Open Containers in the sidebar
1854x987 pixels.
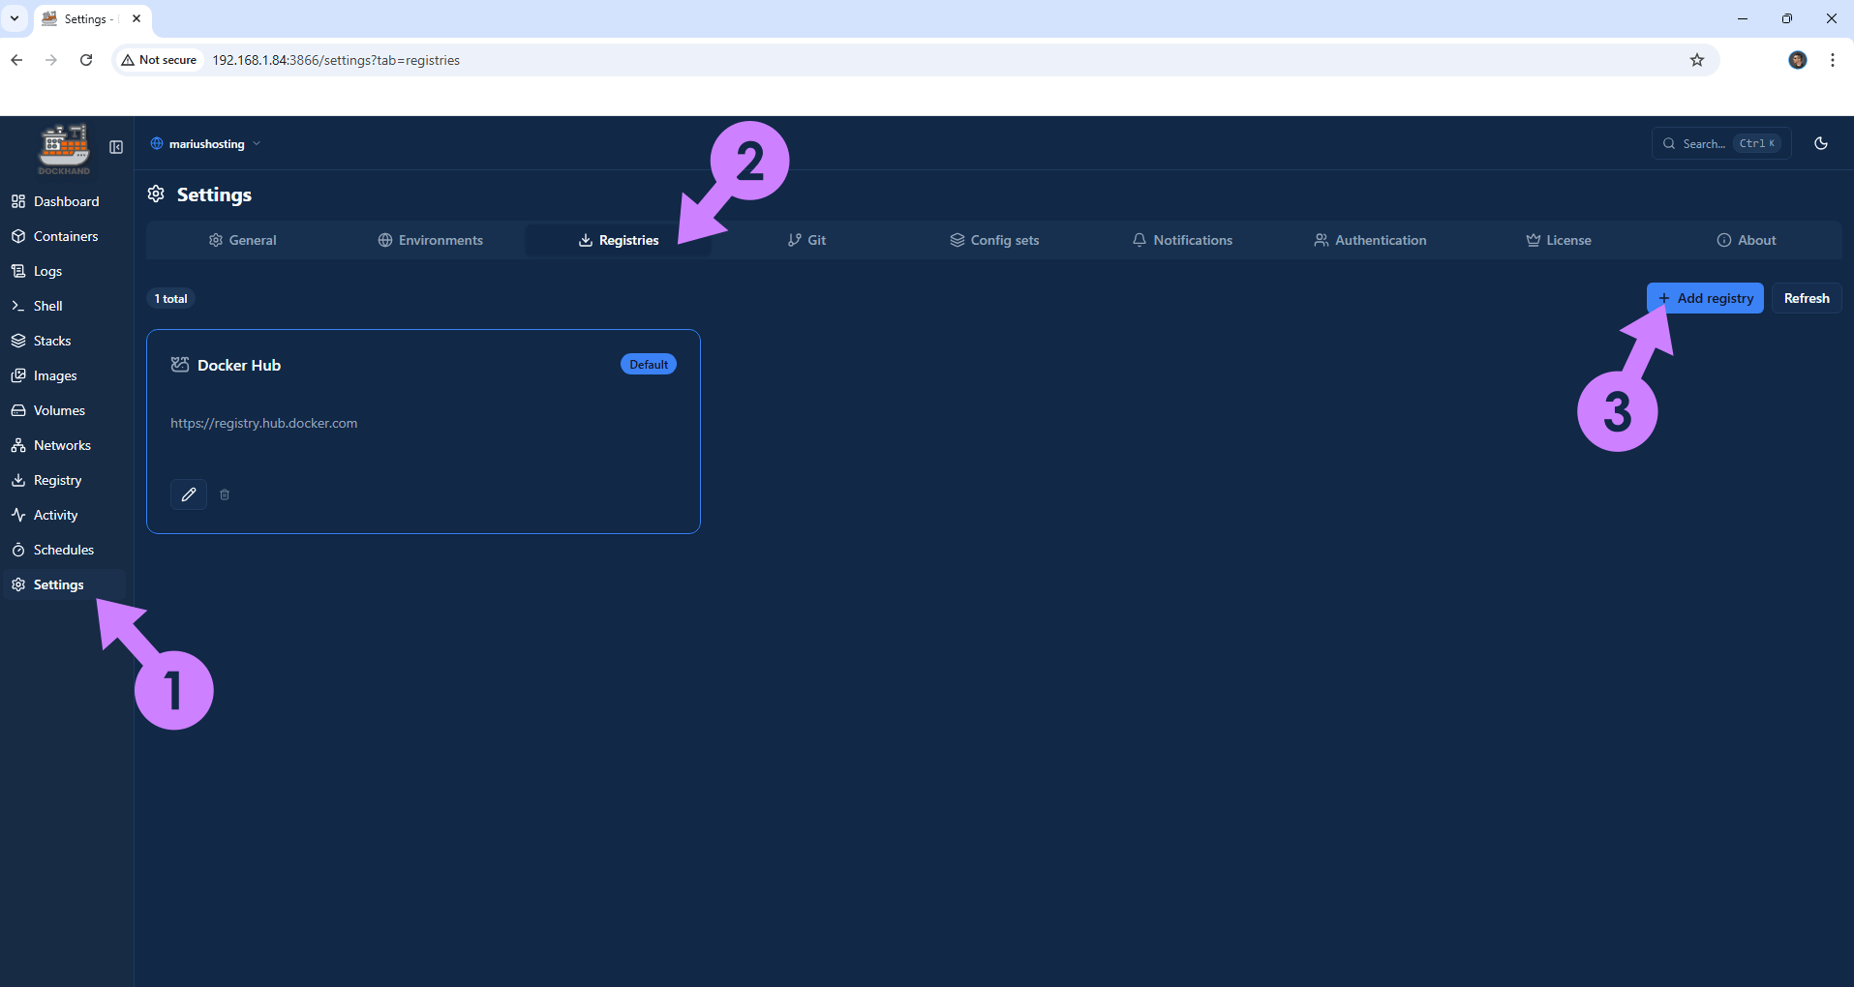pos(65,236)
